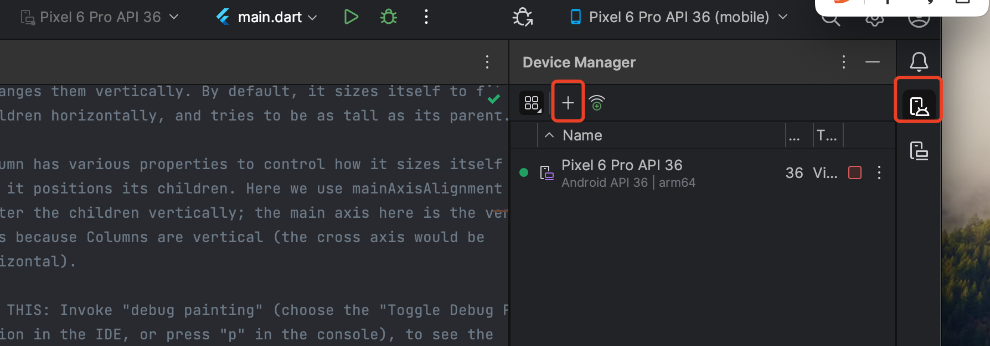Open Device Manager panel options menu

click(843, 62)
